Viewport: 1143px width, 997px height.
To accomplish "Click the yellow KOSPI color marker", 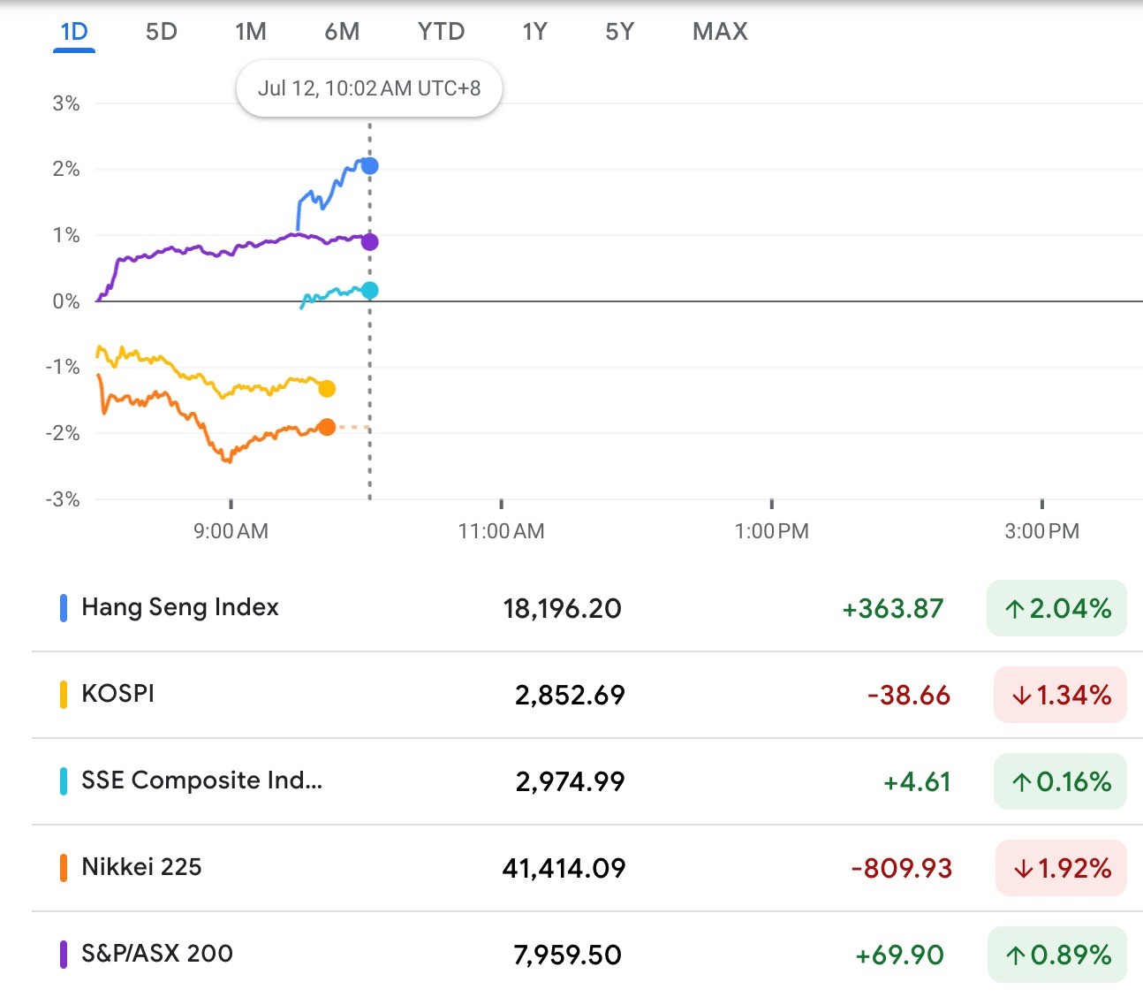I will [x=64, y=695].
